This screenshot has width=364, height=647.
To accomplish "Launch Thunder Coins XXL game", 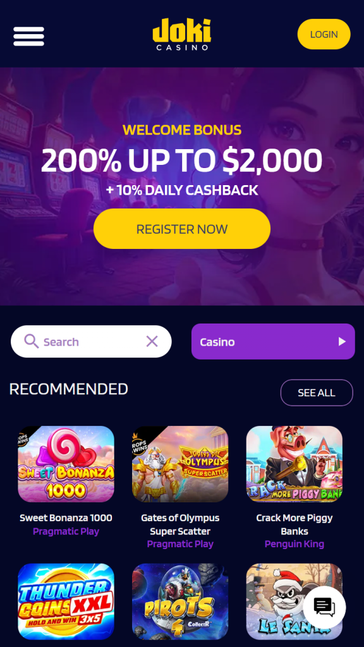I will tap(66, 602).
